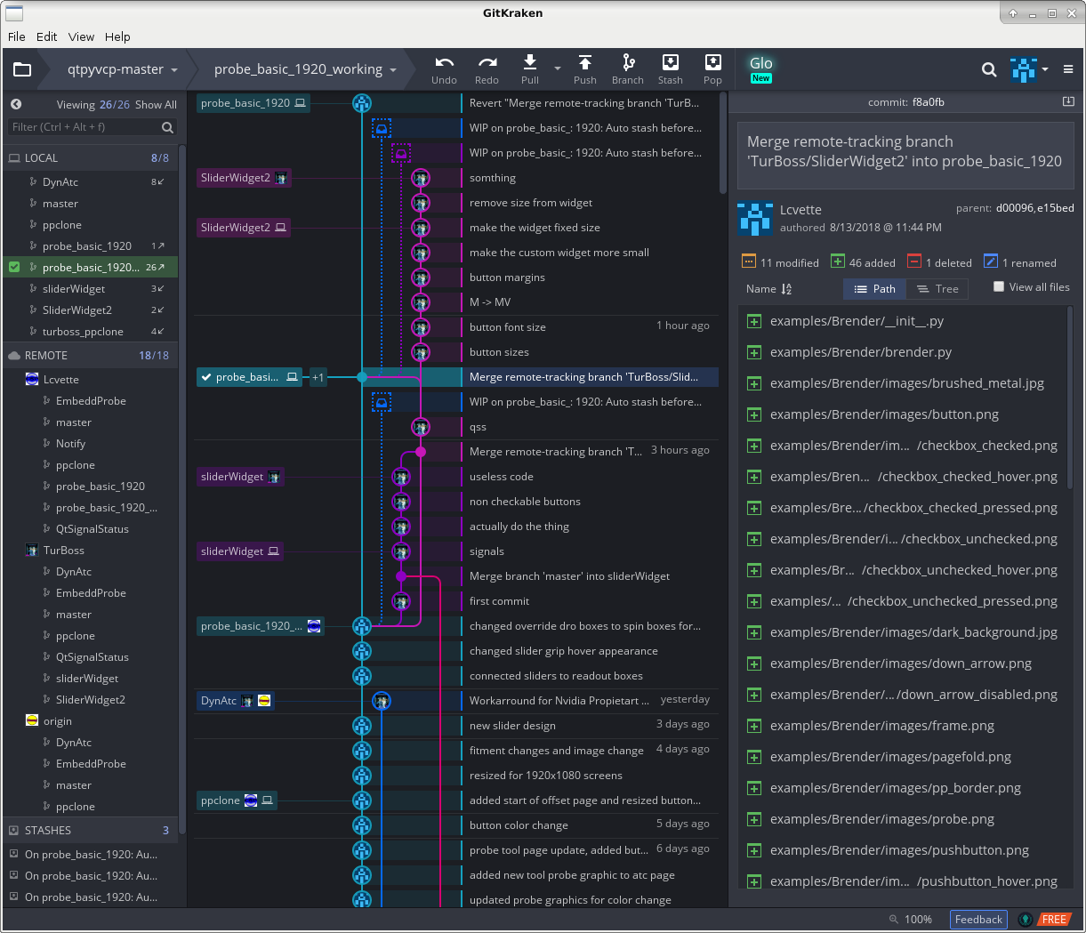1086x933 pixels.
Task: Click the commit graph vertical scrollbar
Action: click(x=723, y=142)
